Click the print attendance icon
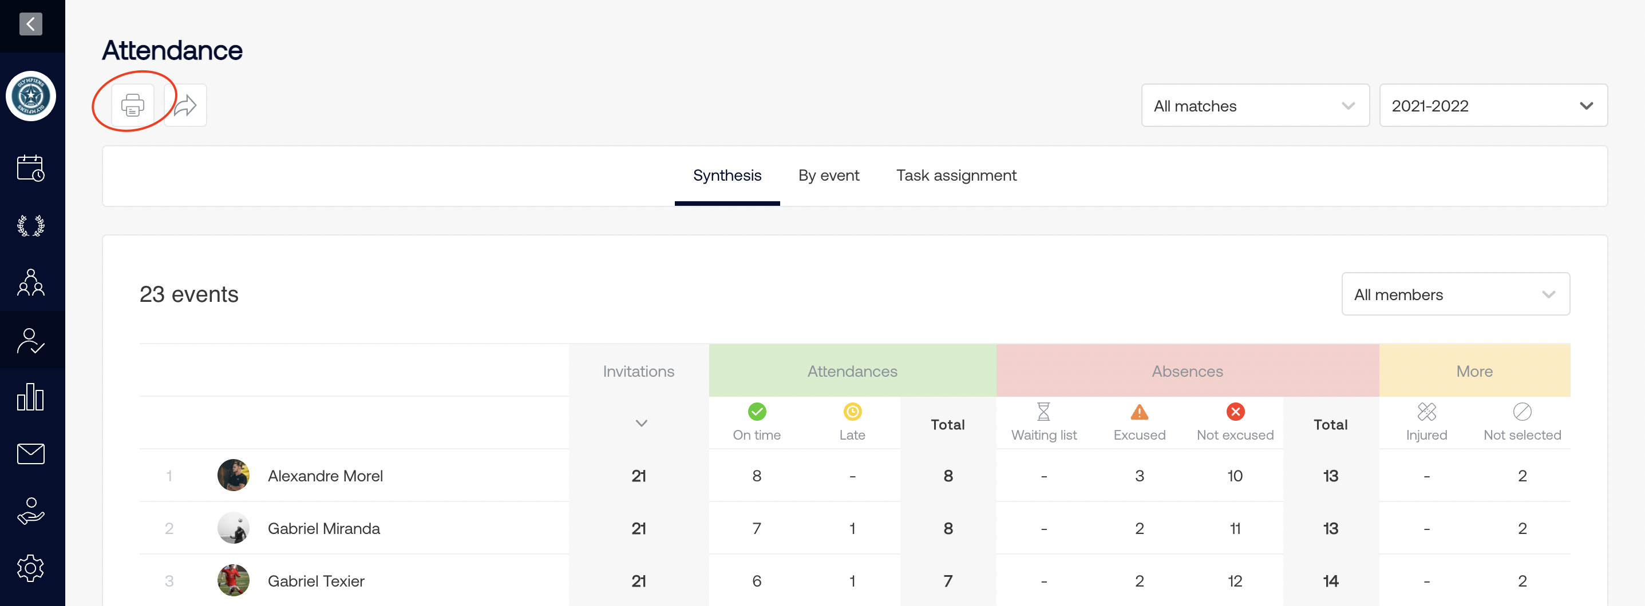1645x606 pixels. coord(132,105)
